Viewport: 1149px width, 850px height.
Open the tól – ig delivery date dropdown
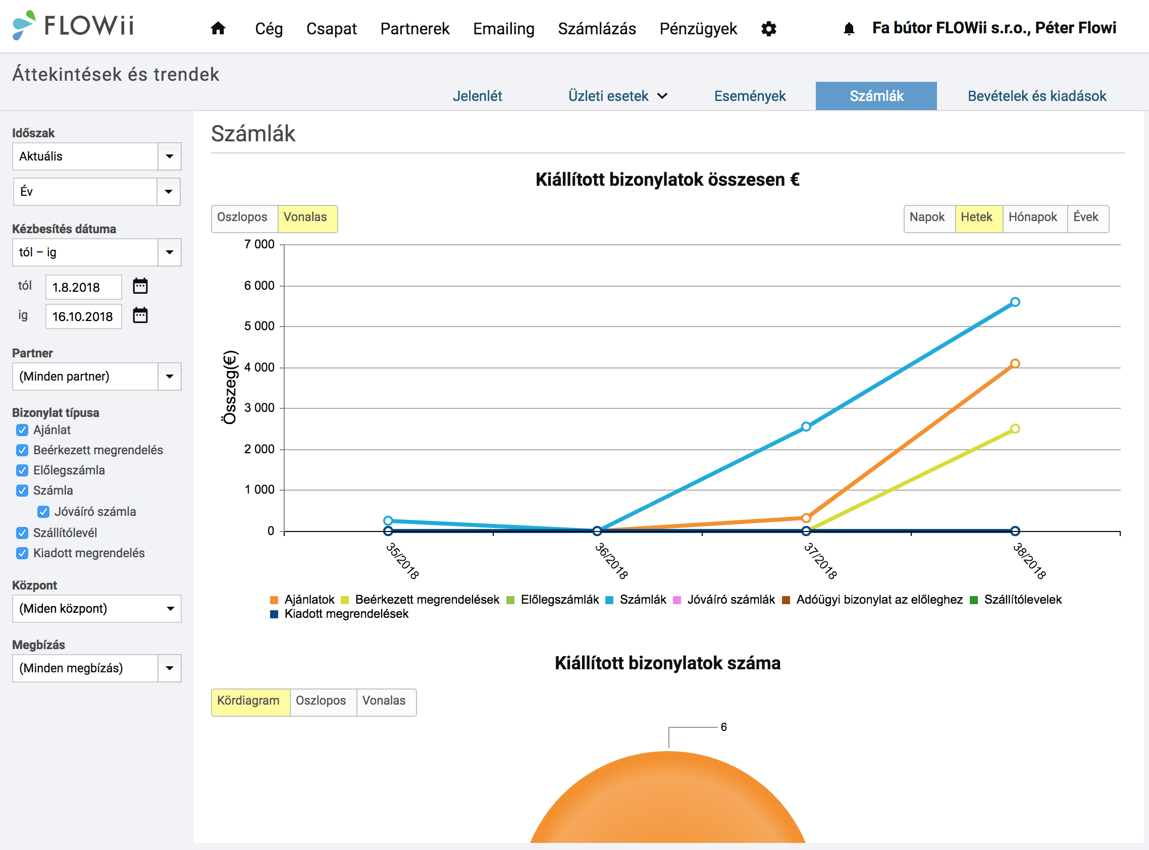pos(97,252)
